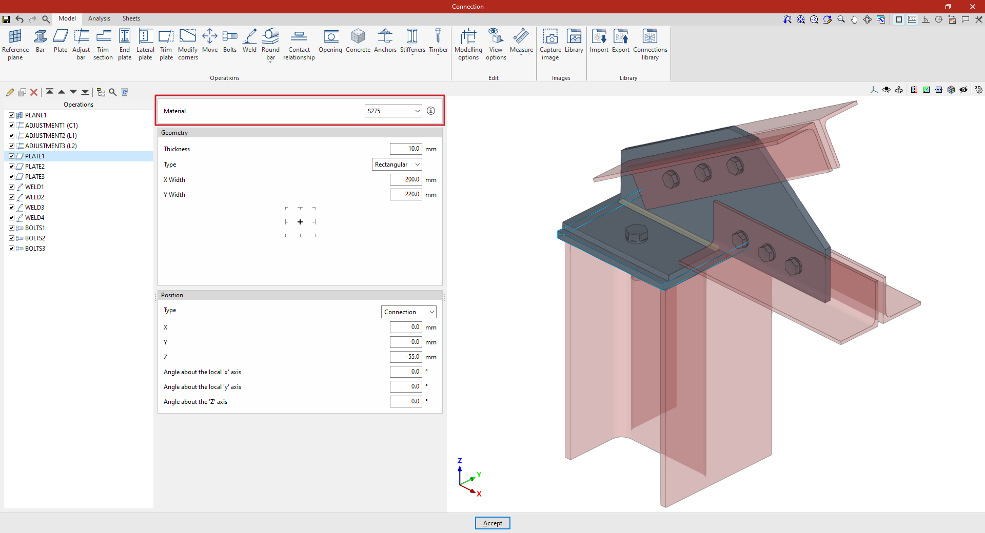Screen dimensions: 985x533
Task: Delete selected operation with red X
Action: pyautogui.click(x=34, y=92)
